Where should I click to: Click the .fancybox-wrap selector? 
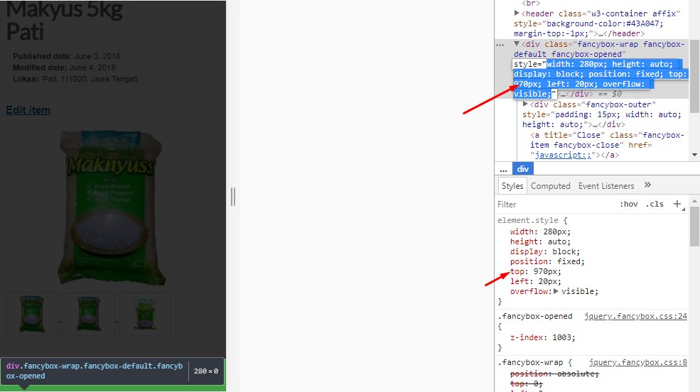click(x=530, y=363)
